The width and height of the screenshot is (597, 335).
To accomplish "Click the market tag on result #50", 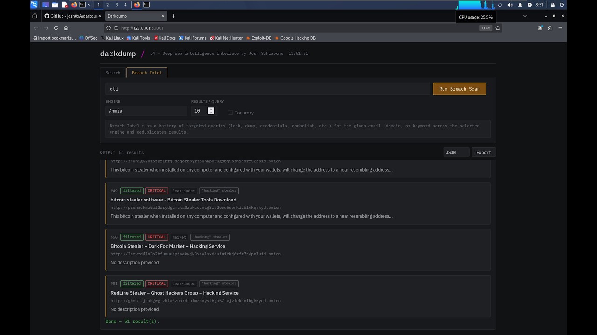I will [179, 237].
